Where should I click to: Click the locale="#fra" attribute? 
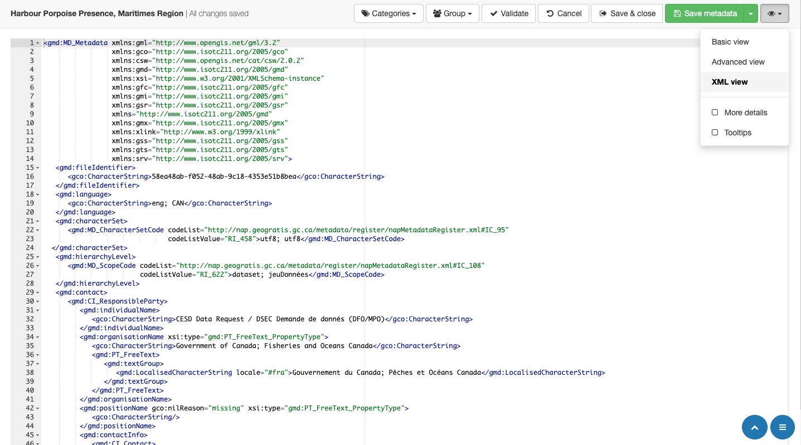tap(262, 373)
